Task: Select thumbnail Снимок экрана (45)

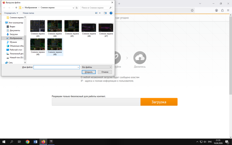Action: click(72, 28)
